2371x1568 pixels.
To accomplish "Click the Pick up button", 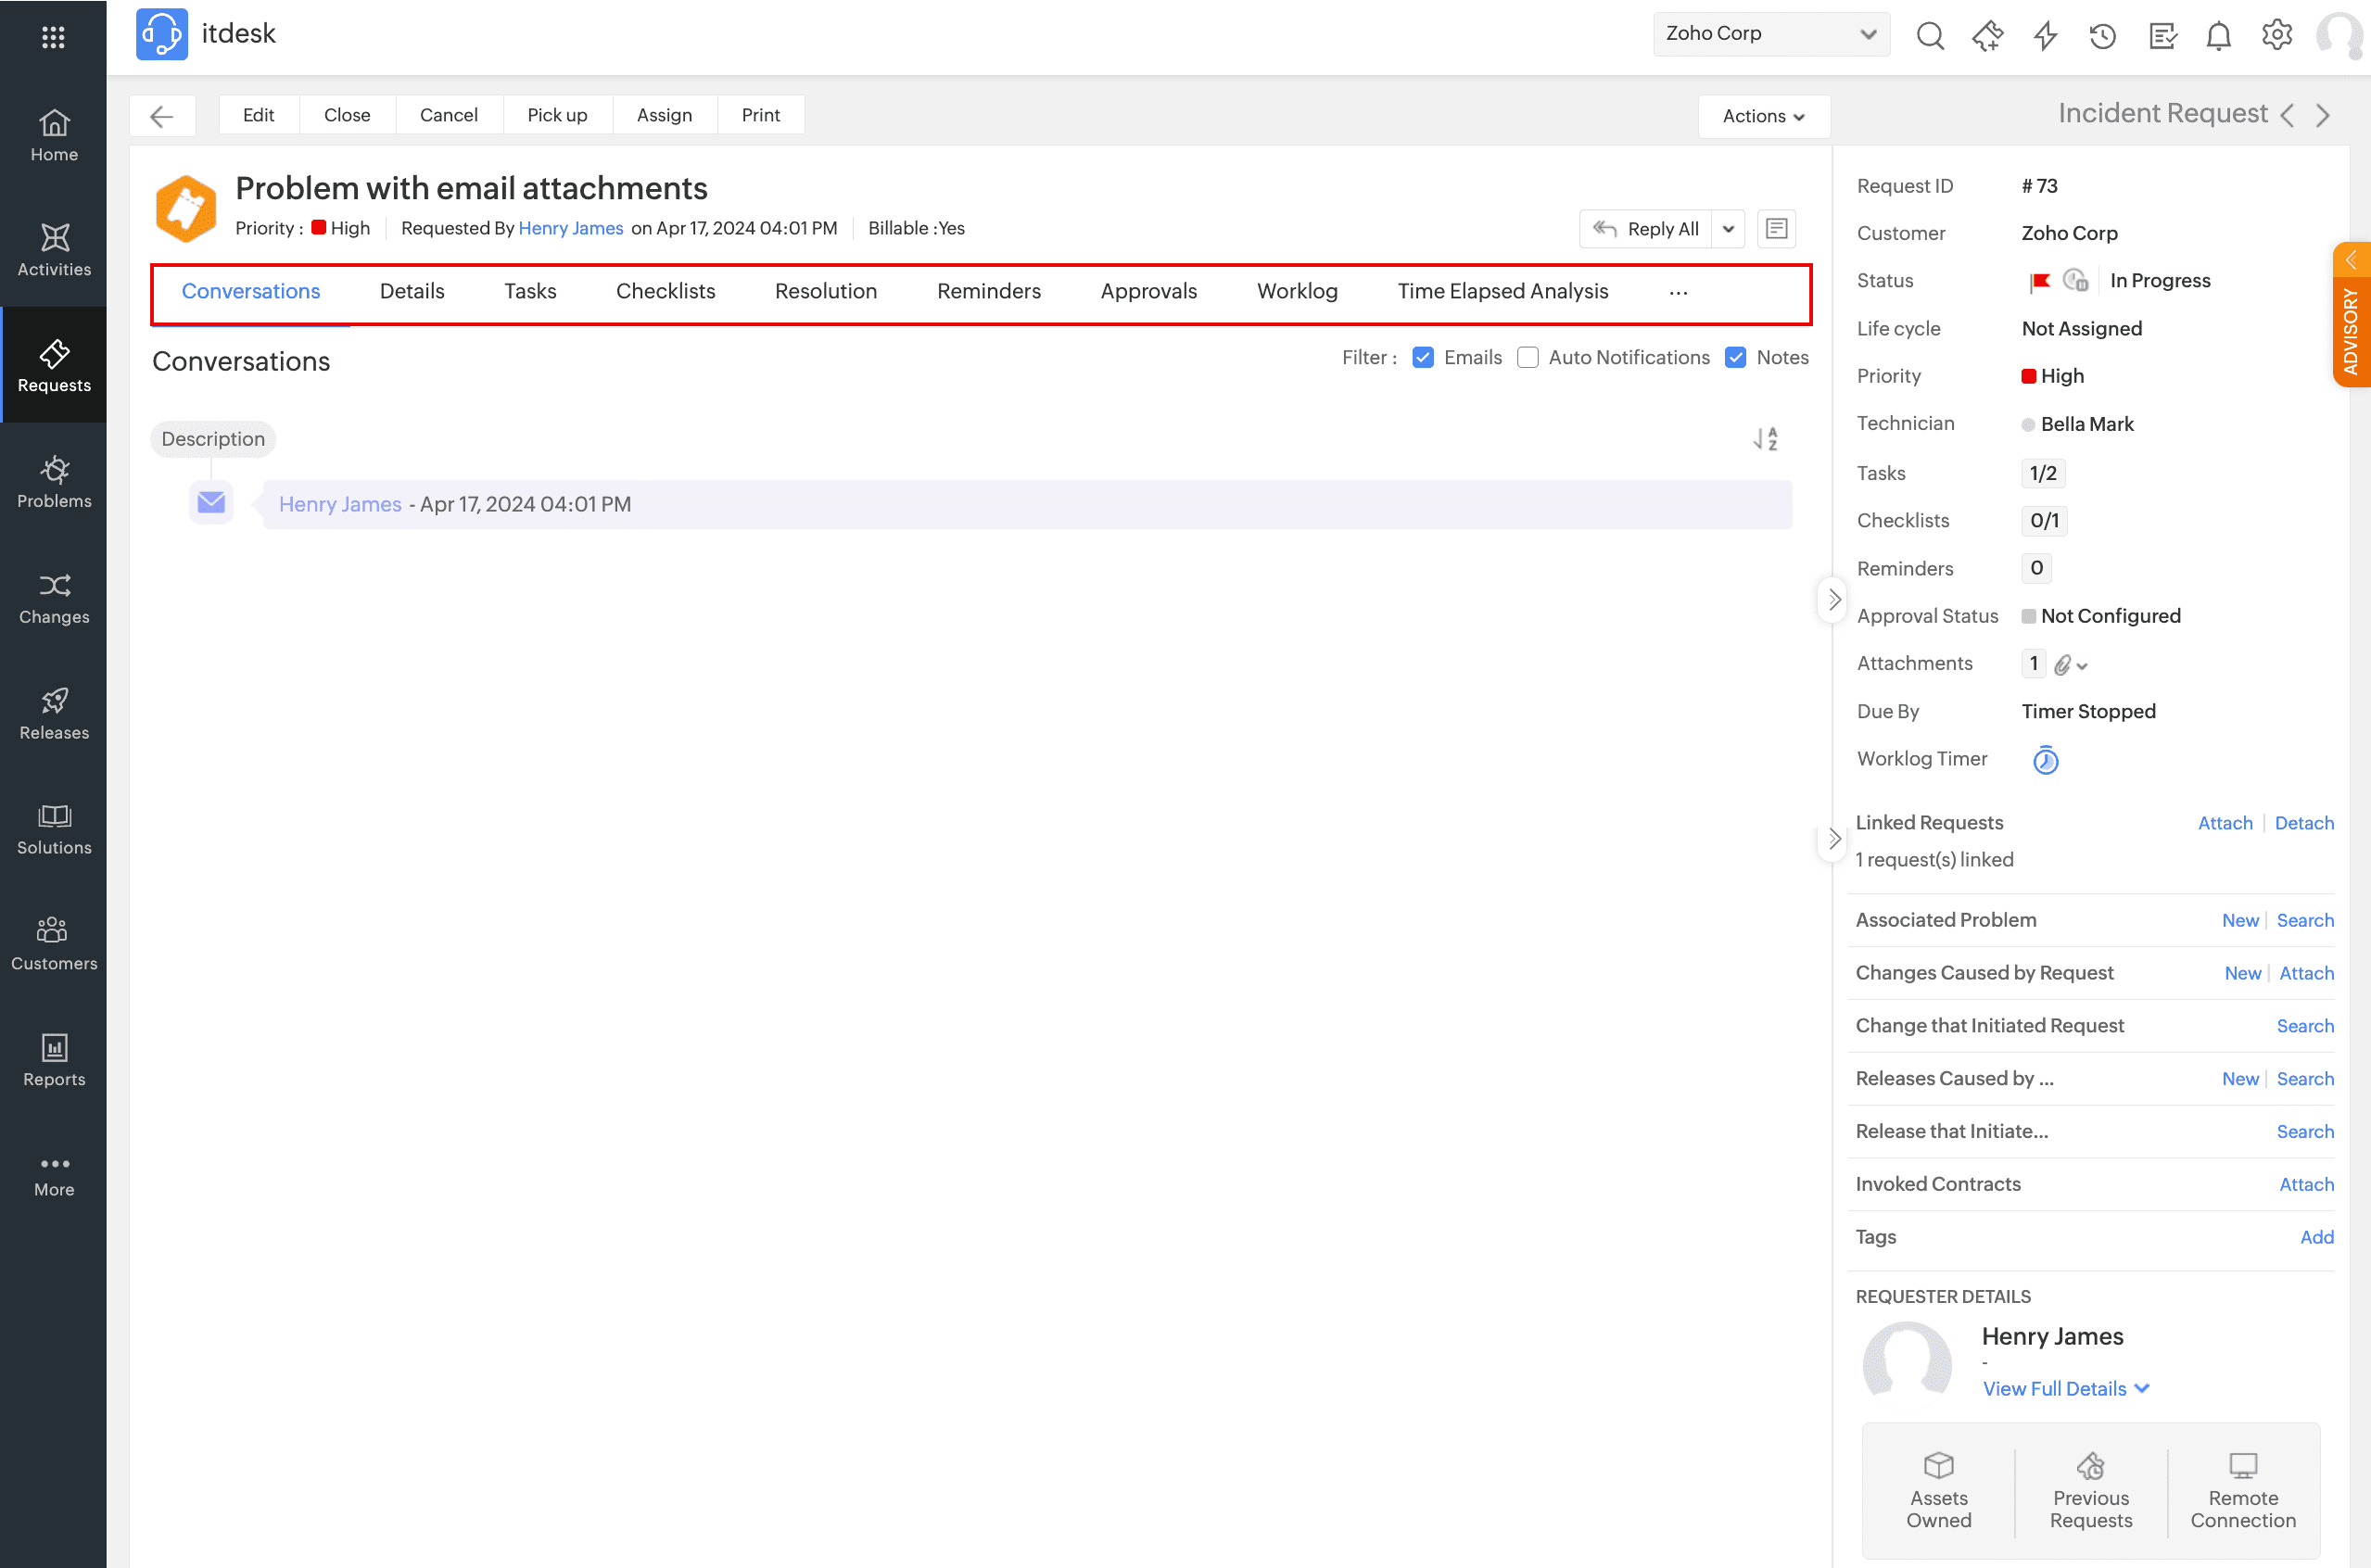I will 557,115.
